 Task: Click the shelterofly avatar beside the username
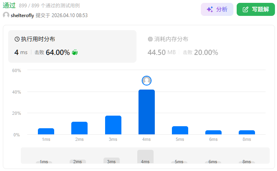pyautogui.click(x=6, y=15)
